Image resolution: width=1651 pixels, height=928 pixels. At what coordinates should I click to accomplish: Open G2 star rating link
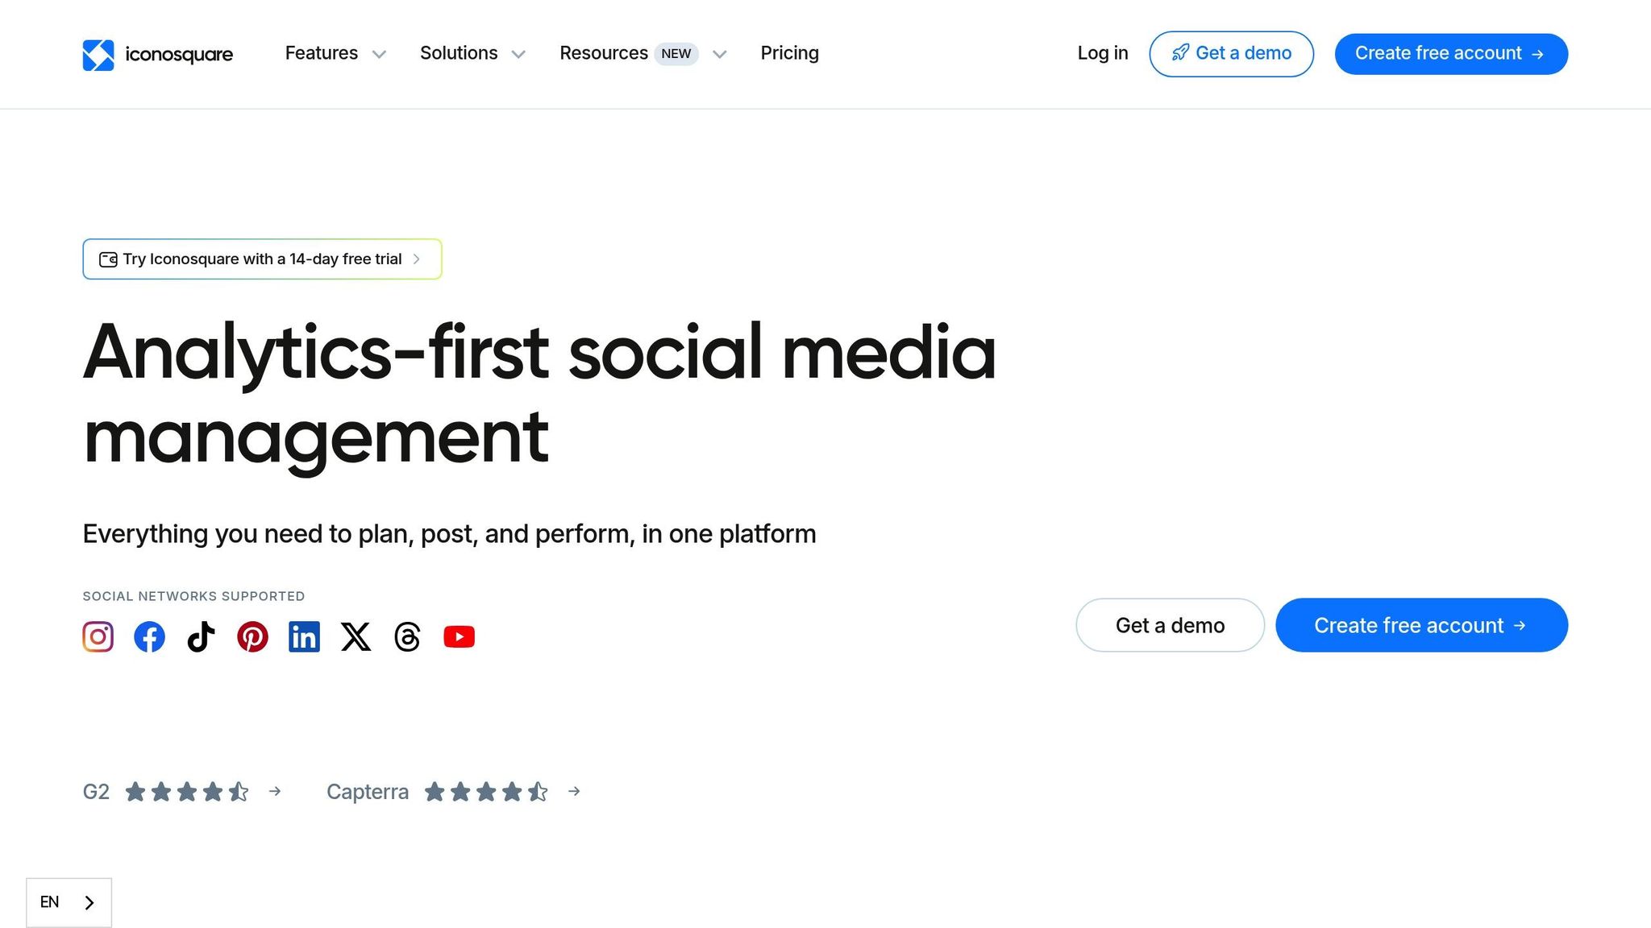coord(182,792)
